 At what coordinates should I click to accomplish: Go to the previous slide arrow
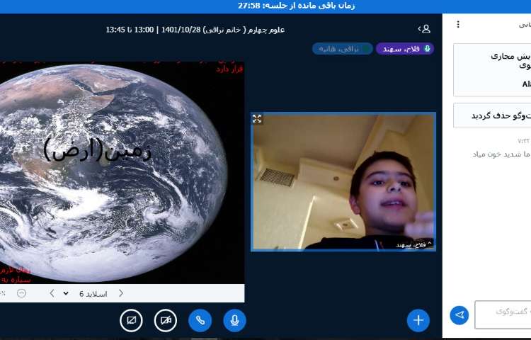(x=120, y=293)
